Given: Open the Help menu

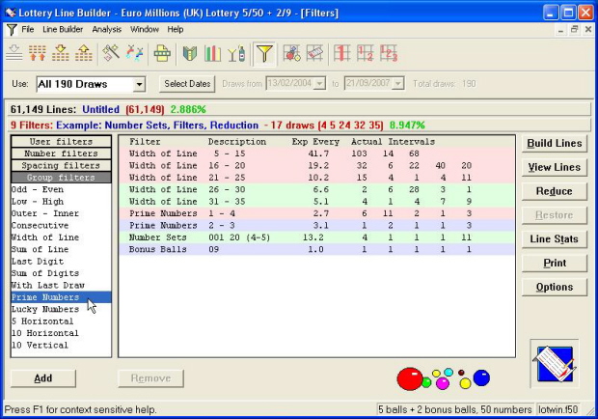Looking at the screenshot, I should 175,29.
